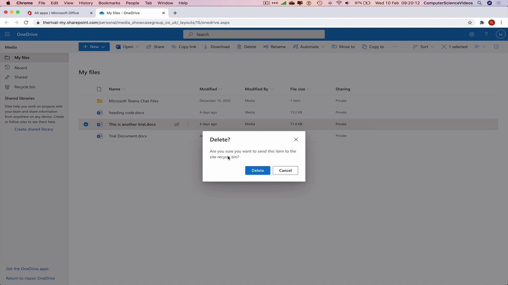Clear selection using the X icon
The height and width of the screenshot is (285, 508).
tap(444, 47)
